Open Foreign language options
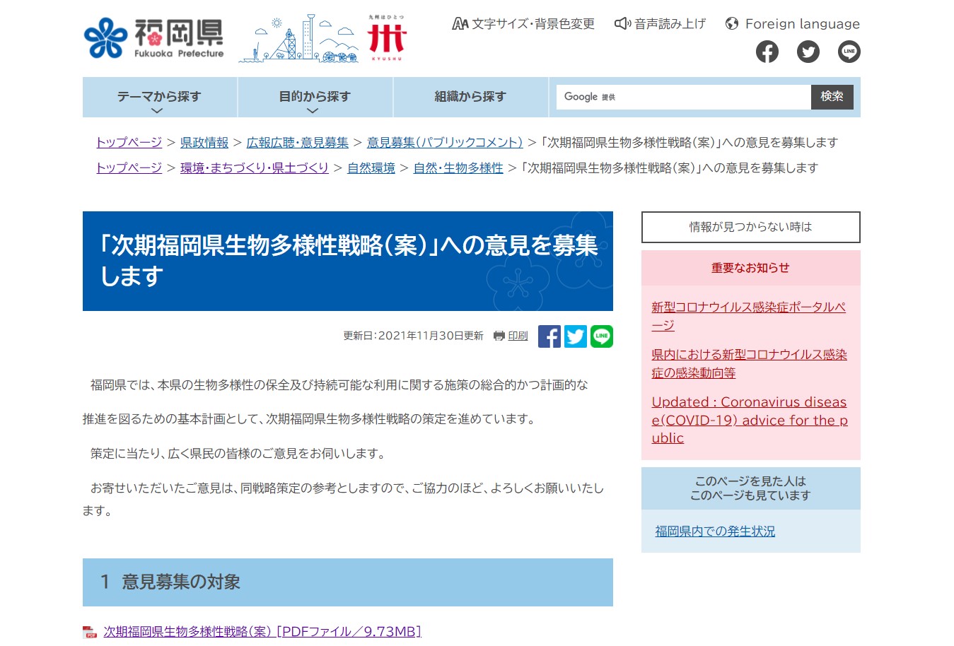This screenshot has width=954, height=646. click(x=793, y=24)
